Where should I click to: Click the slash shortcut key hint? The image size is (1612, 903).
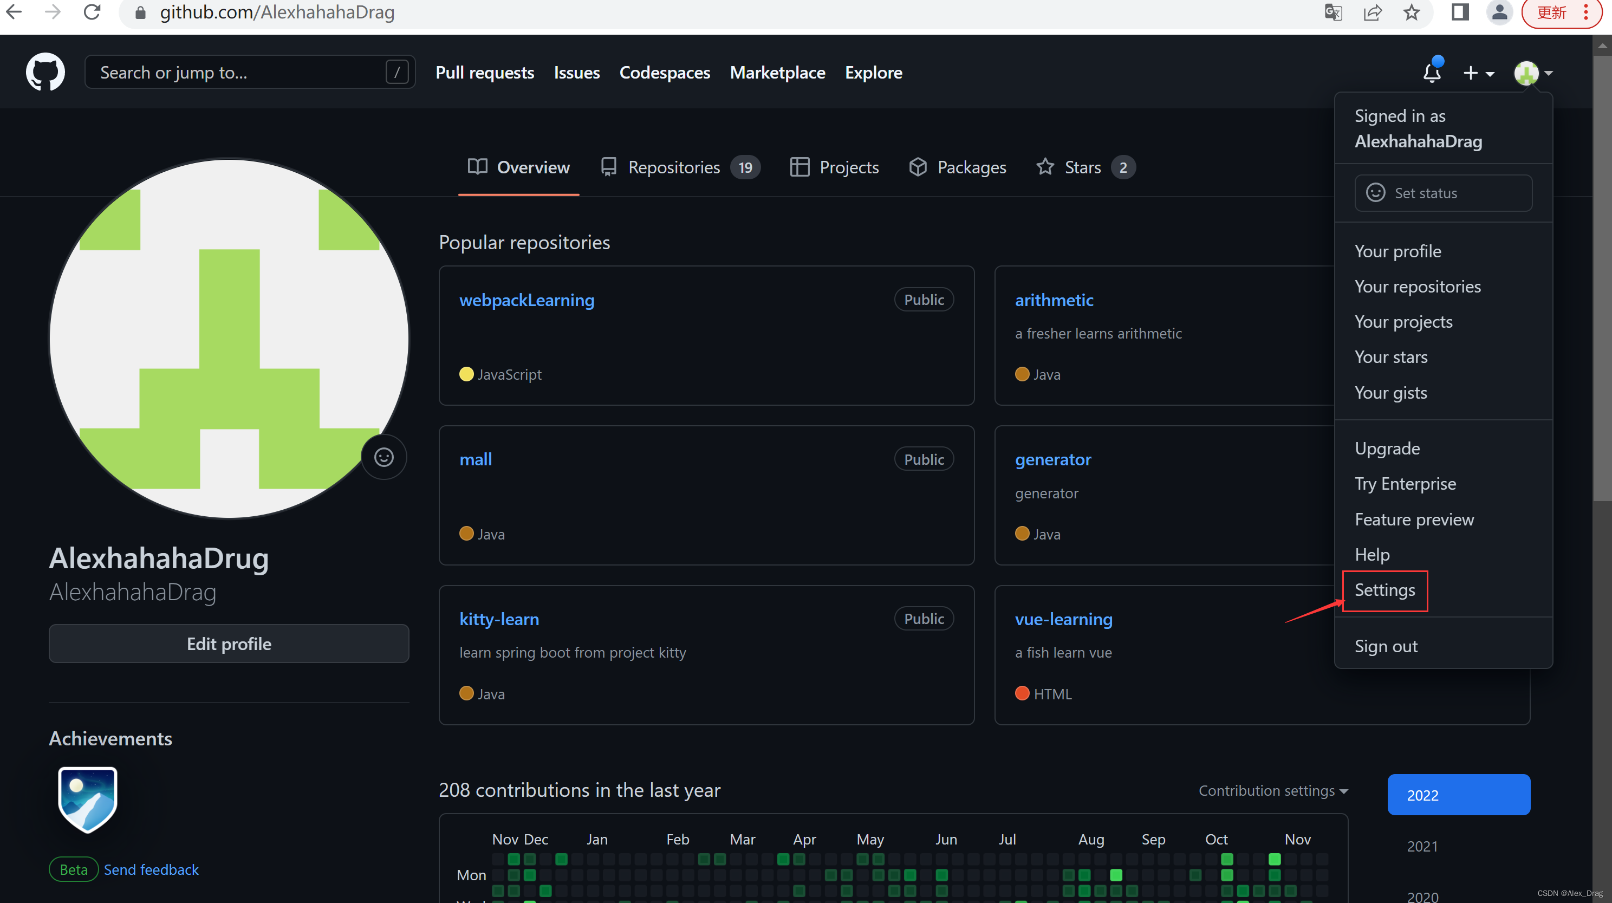(396, 72)
